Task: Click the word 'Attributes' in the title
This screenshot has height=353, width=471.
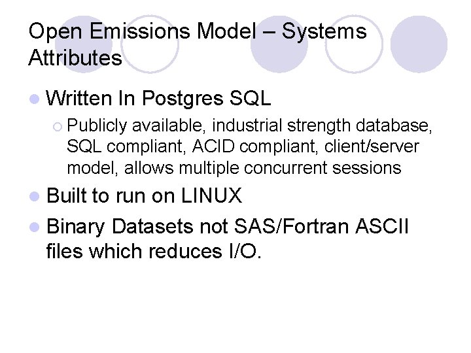Action: coord(75,58)
